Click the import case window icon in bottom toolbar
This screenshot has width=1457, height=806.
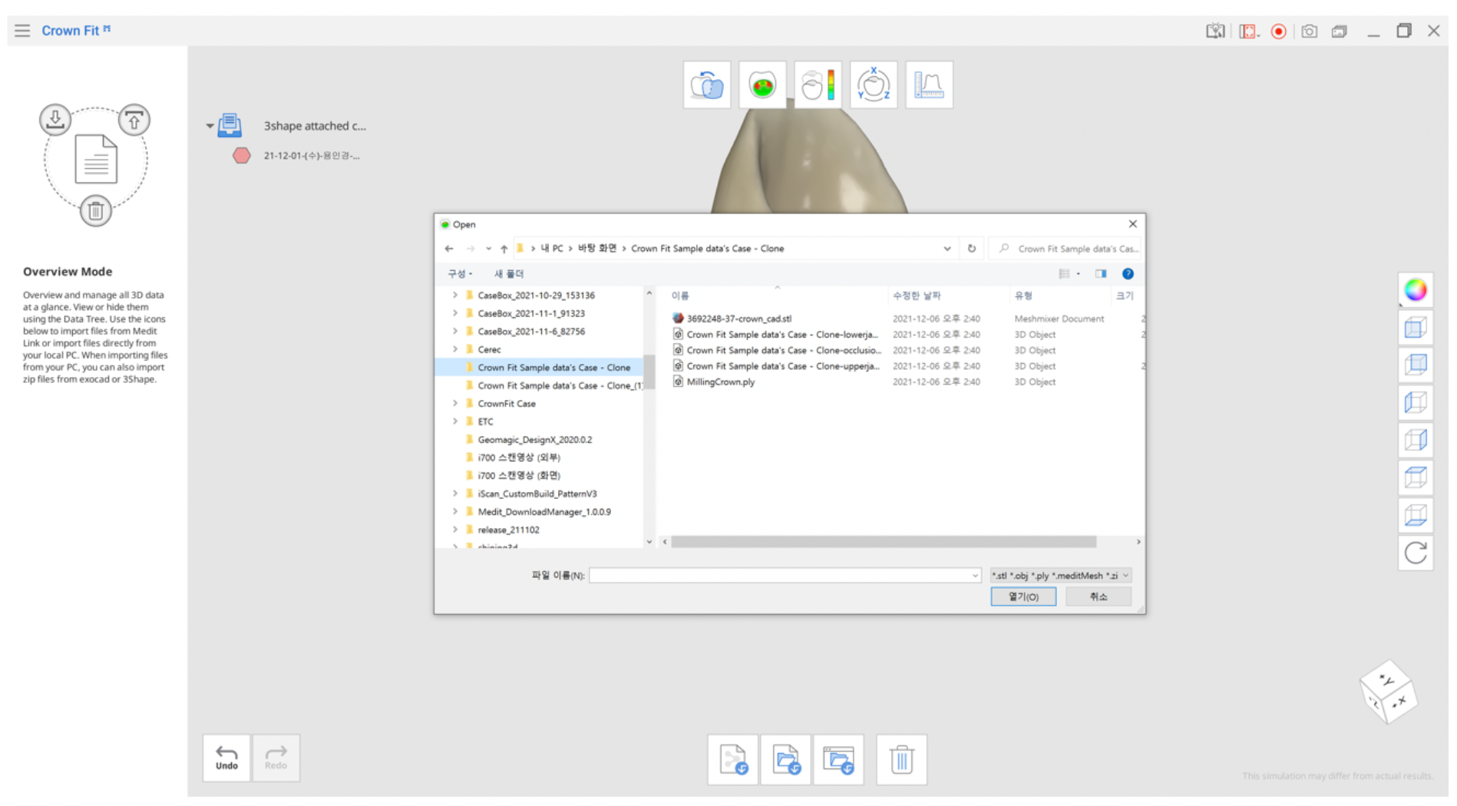(x=839, y=760)
